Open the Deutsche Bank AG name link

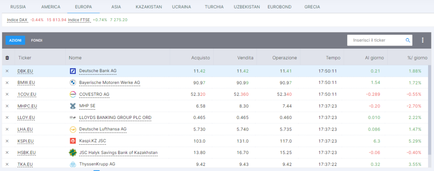(98, 71)
